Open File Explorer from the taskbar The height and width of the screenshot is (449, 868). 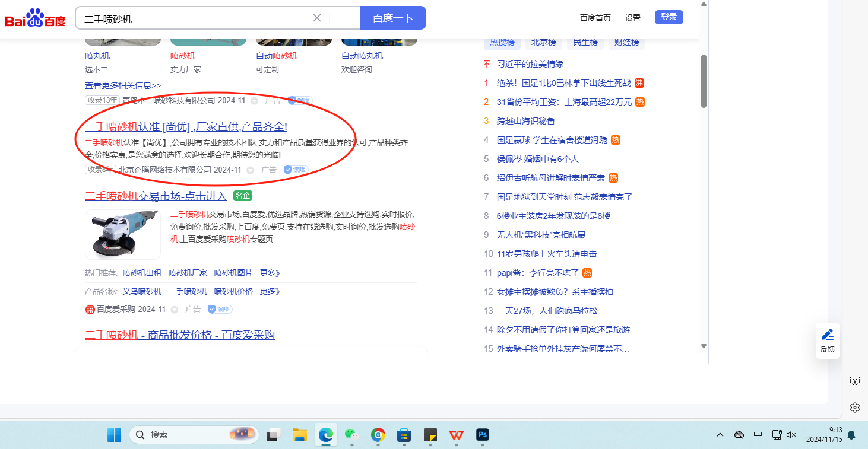click(x=299, y=435)
